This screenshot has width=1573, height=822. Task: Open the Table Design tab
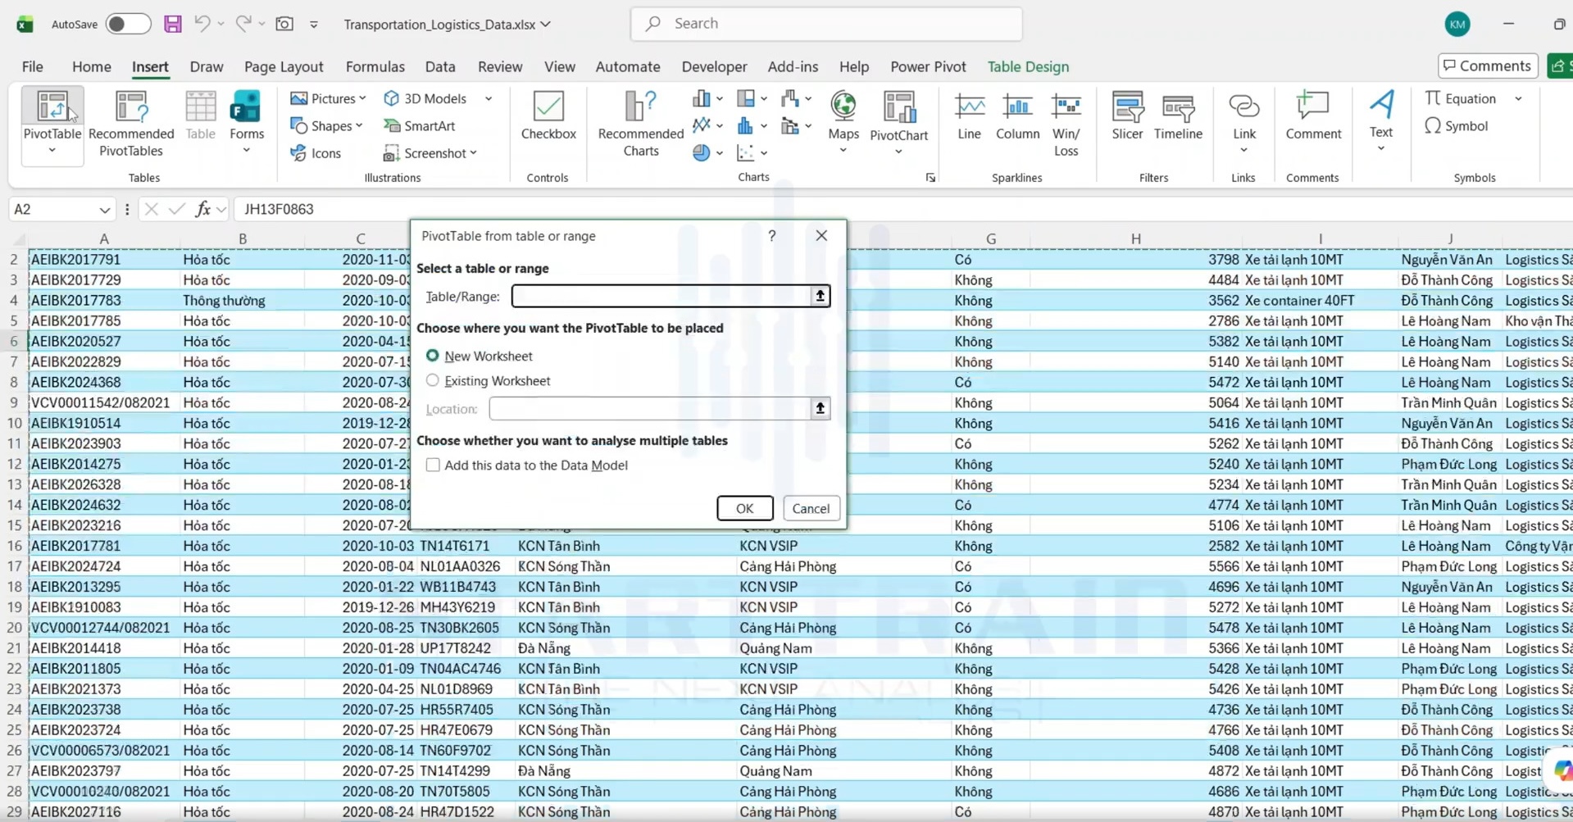(1028, 66)
